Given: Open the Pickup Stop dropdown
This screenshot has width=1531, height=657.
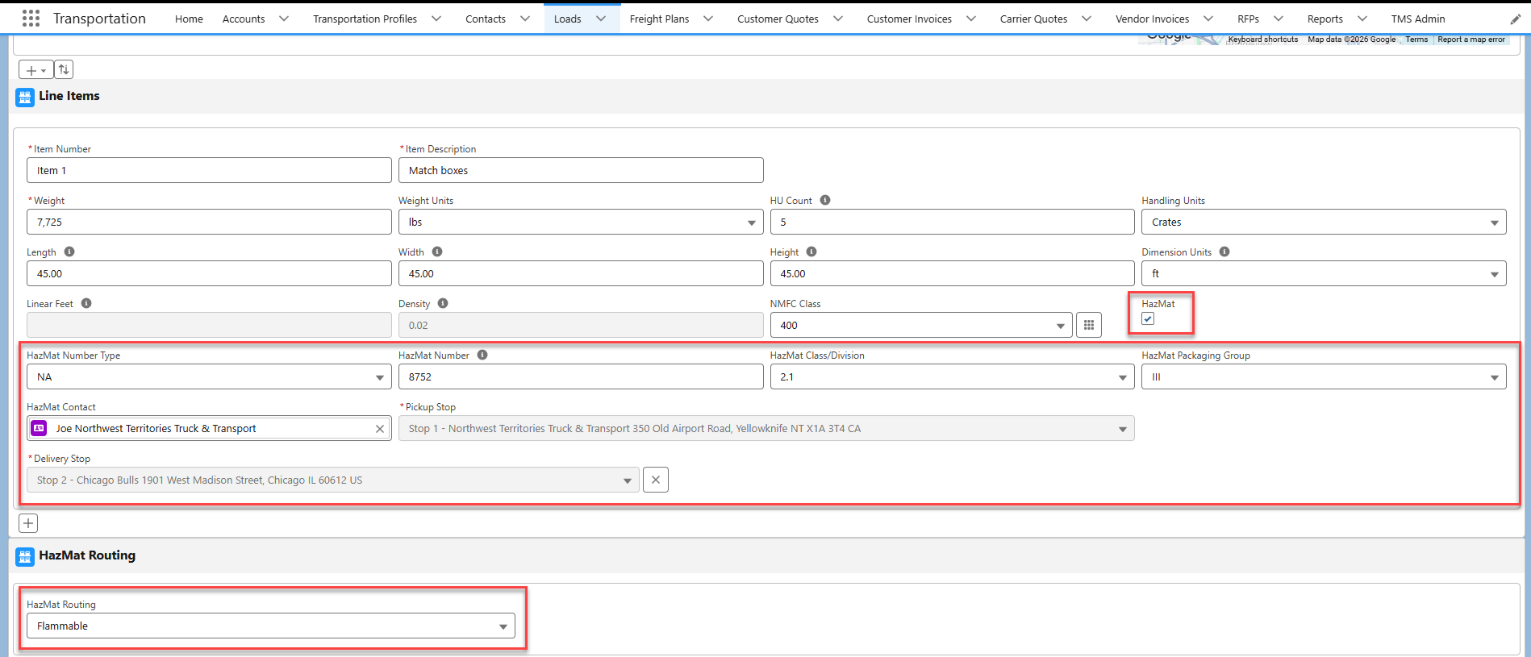Looking at the screenshot, I should click(766, 428).
